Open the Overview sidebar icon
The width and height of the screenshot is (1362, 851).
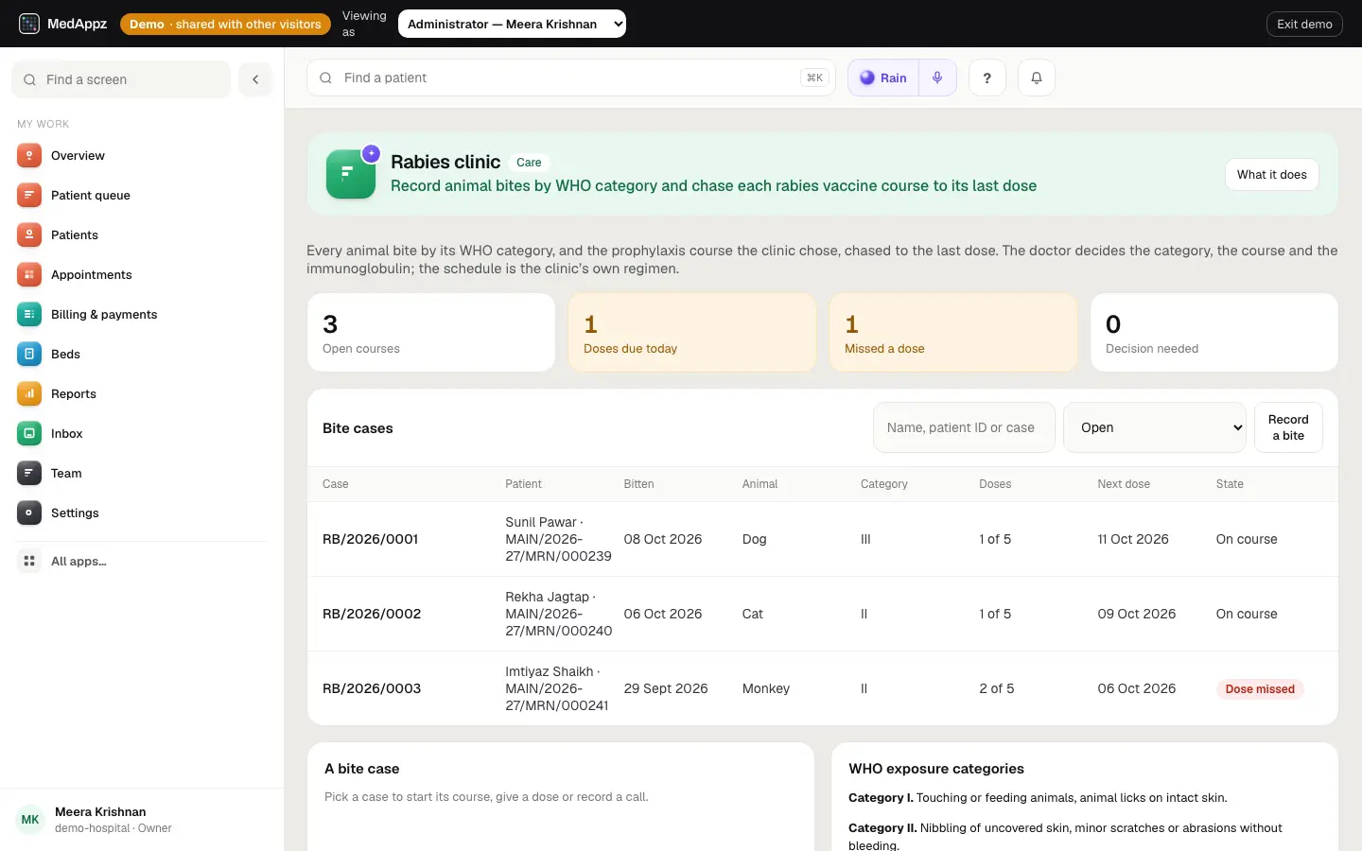(x=29, y=156)
